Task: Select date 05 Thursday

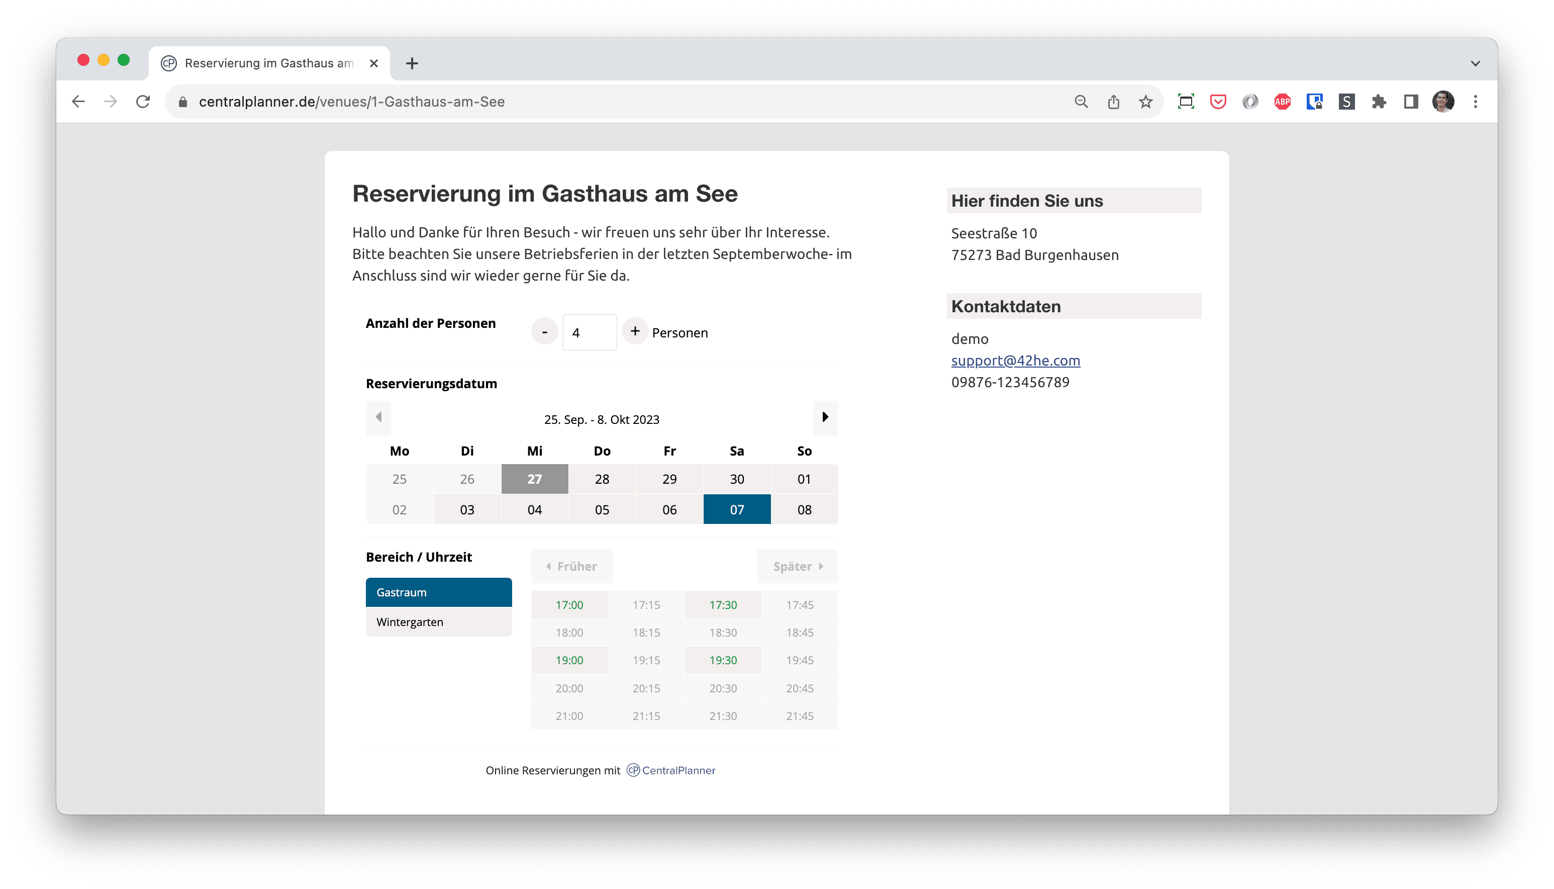Action: click(602, 510)
